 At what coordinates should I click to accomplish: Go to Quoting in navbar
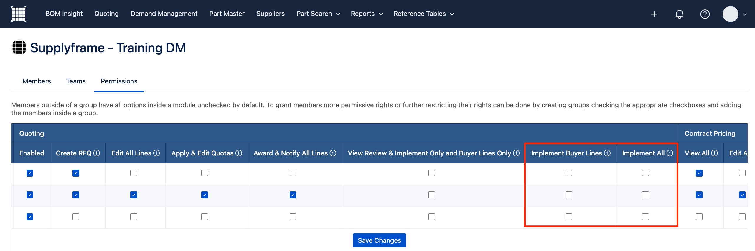point(107,14)
